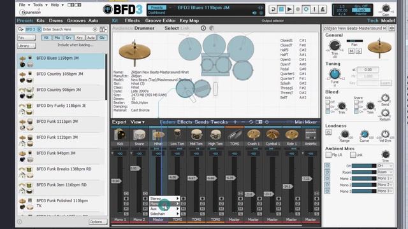Select the Cymbal 1 channel icon
408x229 pixels.
(272, 135)
